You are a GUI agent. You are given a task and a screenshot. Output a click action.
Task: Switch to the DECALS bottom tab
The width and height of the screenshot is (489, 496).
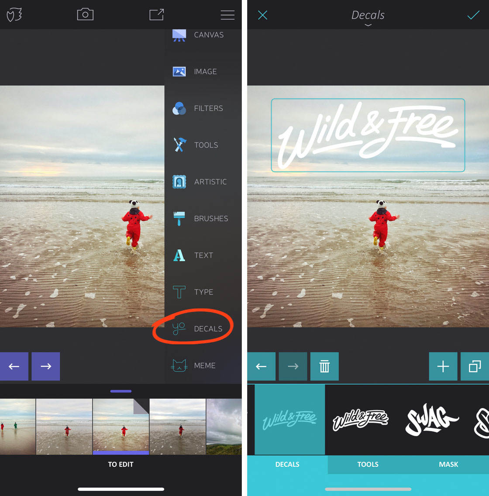pyautogui.click(x=287, y=465)
